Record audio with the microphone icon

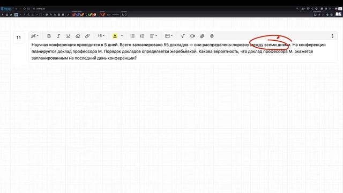pos(212,36)
